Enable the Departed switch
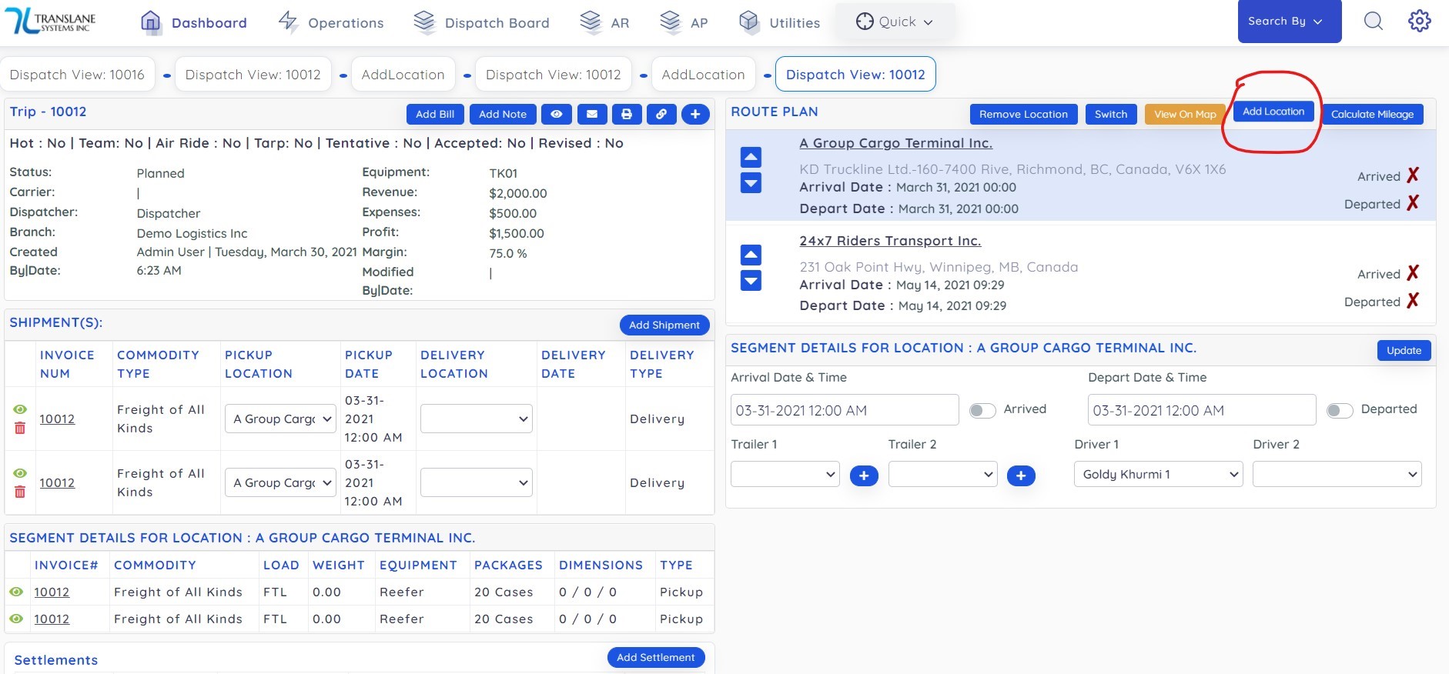The width and height of the screenshot is (1449, 674). click(1340, 410)
